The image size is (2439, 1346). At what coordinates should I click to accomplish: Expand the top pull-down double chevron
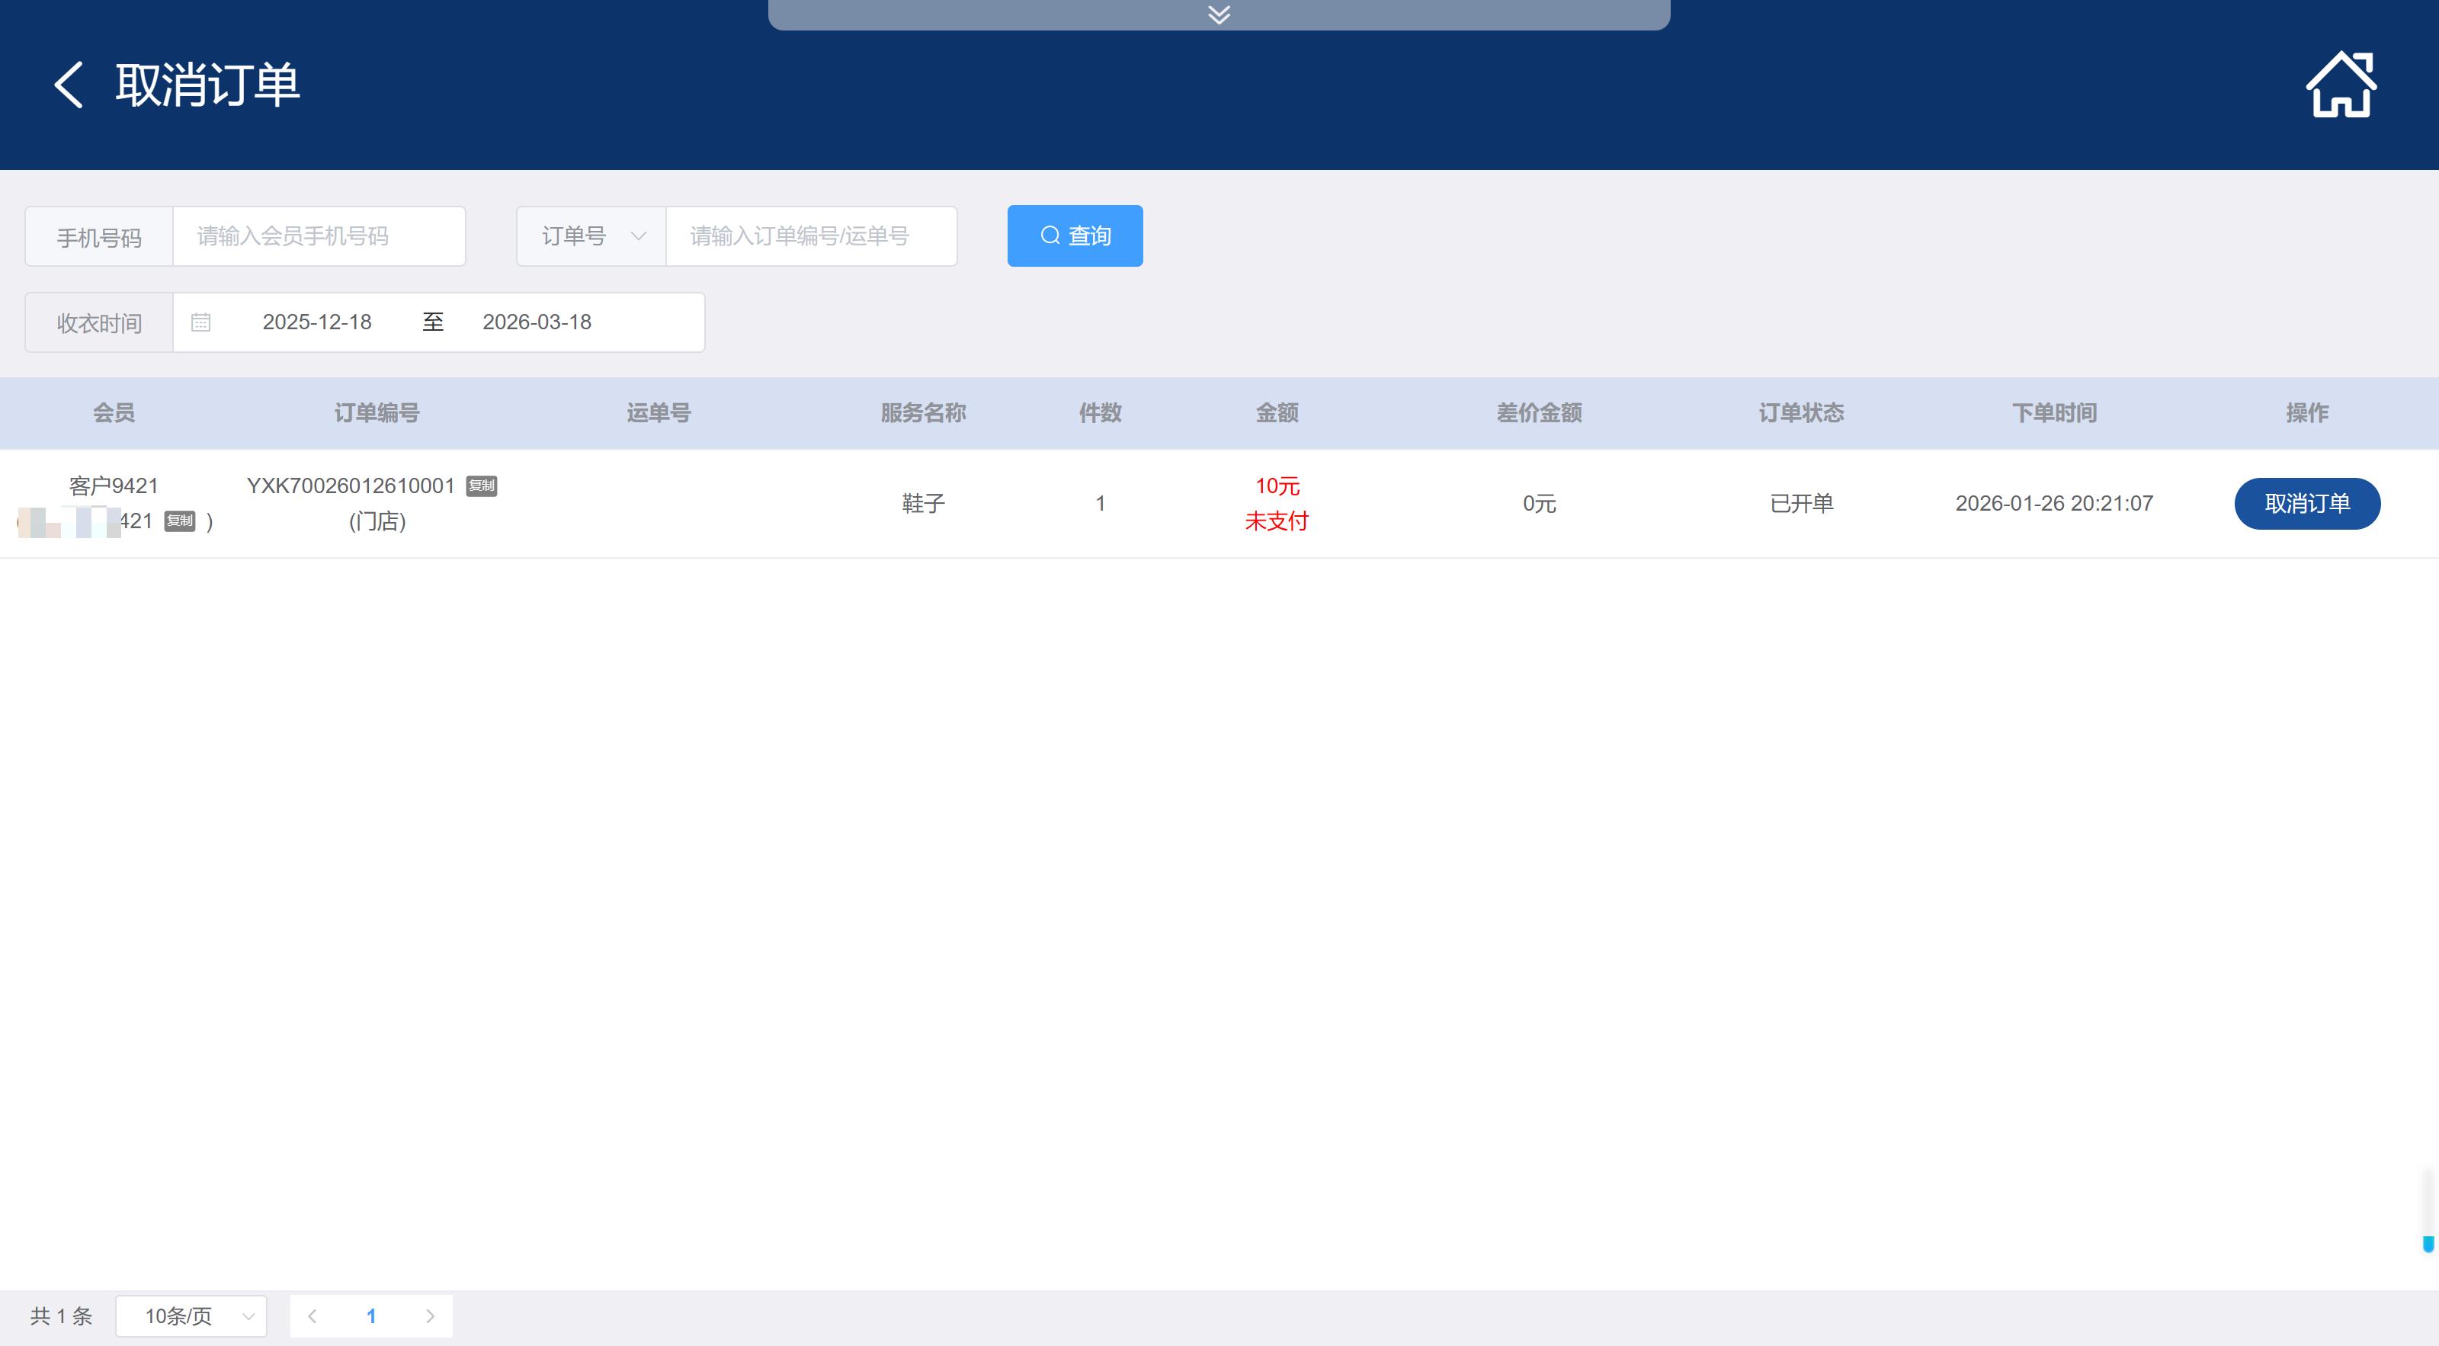tap(1219, 14)
